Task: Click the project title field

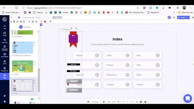Action: 43,18
